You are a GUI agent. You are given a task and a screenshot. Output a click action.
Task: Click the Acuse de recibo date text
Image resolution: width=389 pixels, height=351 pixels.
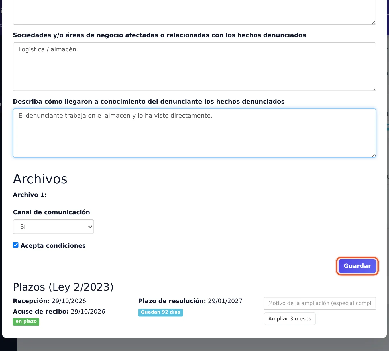coord(88,312)
